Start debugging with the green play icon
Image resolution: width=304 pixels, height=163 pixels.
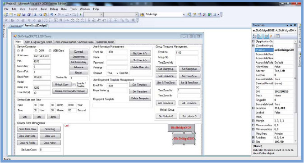(x=80, y=14)
